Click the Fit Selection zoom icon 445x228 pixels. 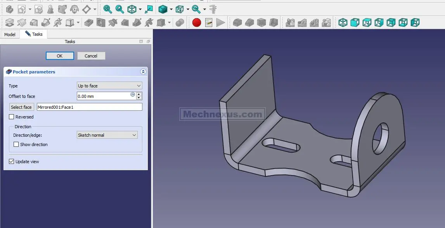[120, 9]
